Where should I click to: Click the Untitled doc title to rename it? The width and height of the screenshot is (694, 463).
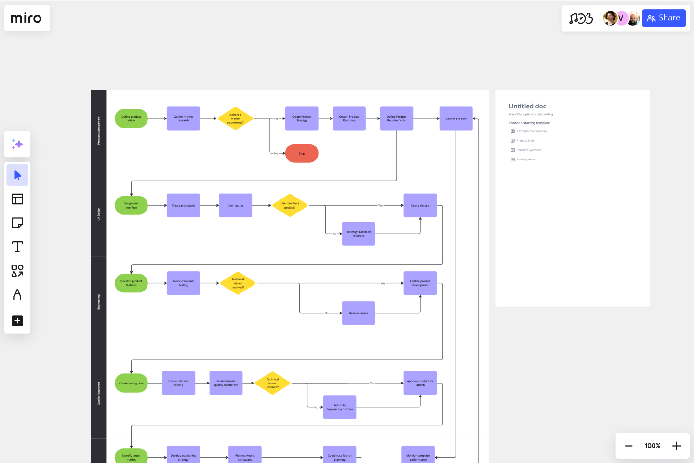click(x=527, y=106)
